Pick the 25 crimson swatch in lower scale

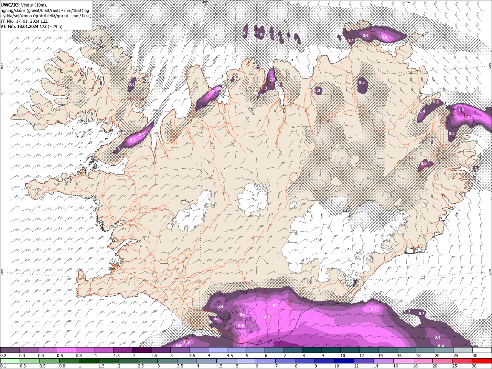tap(462, 361)
